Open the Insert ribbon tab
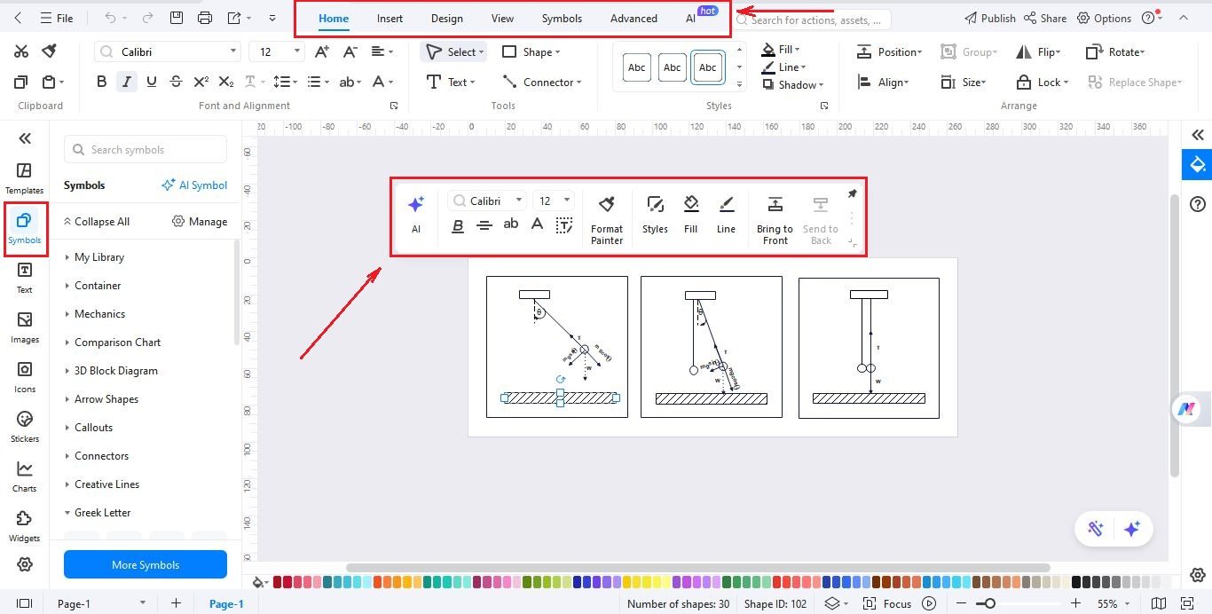Screen dimensions: 1212x614 [x=390, y=18]
